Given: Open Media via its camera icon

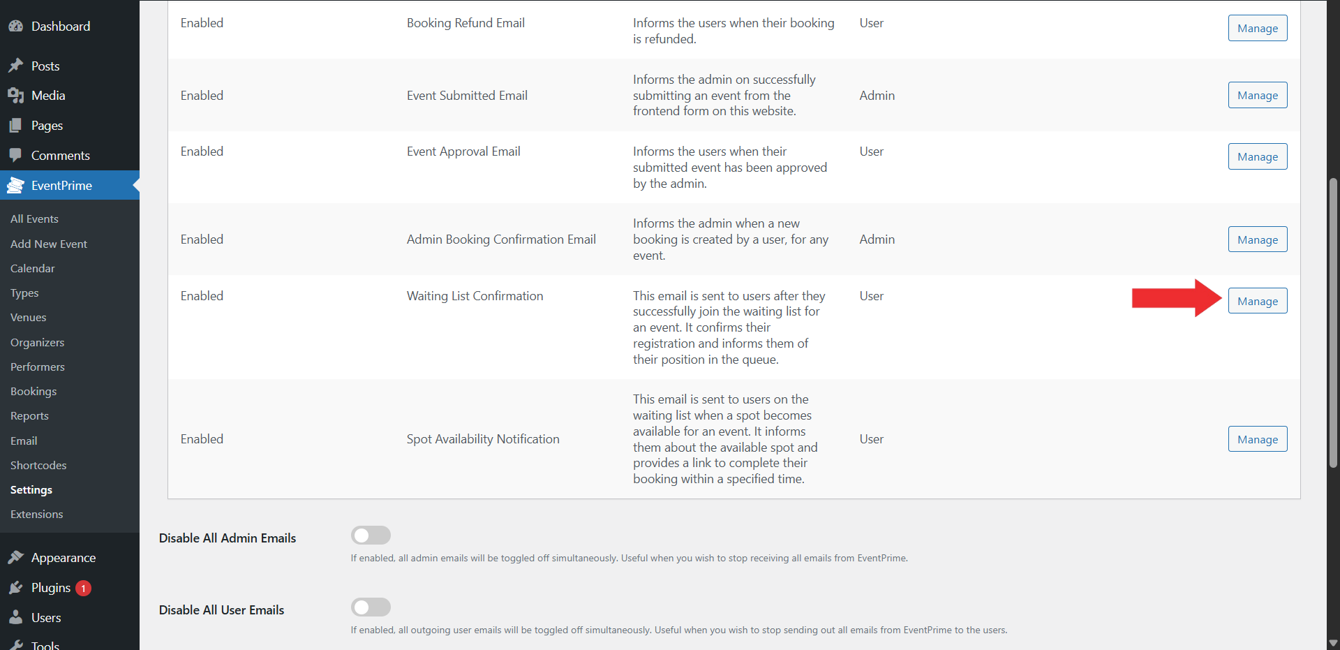Looking at the screenshot, I should 16,96.
